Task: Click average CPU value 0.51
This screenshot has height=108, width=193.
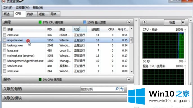Action: click(x=125, y=35)
